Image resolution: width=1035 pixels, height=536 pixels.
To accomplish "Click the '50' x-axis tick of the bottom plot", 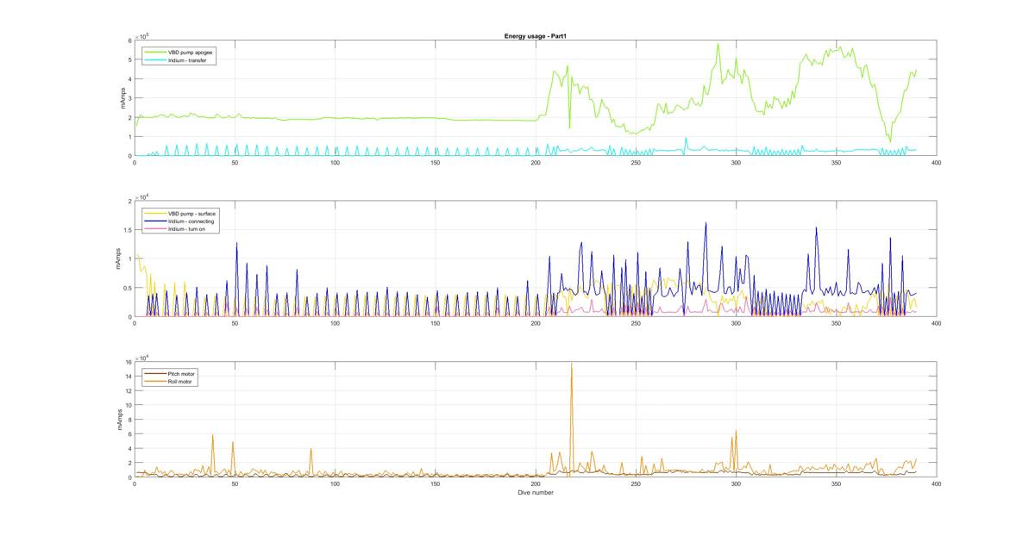I will (235, 483).
